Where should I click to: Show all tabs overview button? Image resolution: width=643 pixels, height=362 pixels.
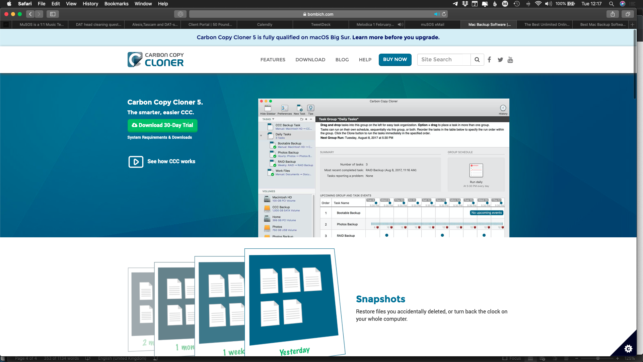628,14
